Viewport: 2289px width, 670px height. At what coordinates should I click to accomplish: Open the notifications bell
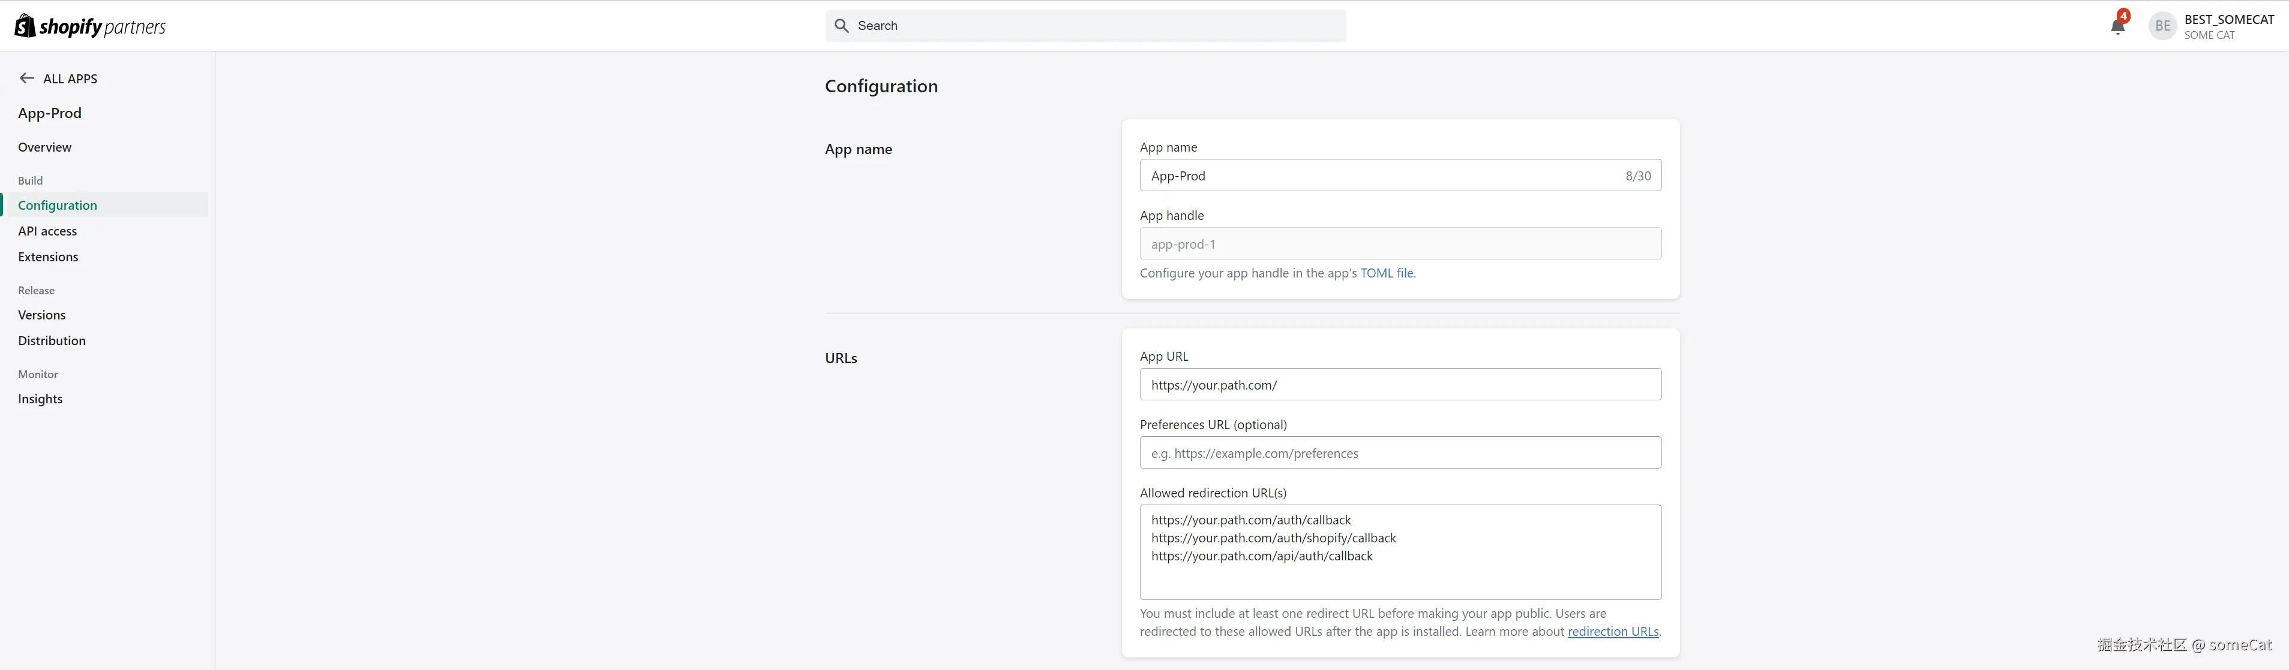click(x=2117, y=26)
